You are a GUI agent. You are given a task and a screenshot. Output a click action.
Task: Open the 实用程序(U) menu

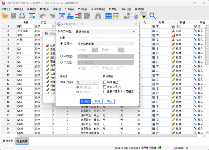[98, 9]
